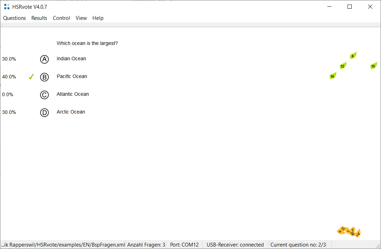
Task: Click the USB-Receiver connected status field
Action: pos(235,245)
